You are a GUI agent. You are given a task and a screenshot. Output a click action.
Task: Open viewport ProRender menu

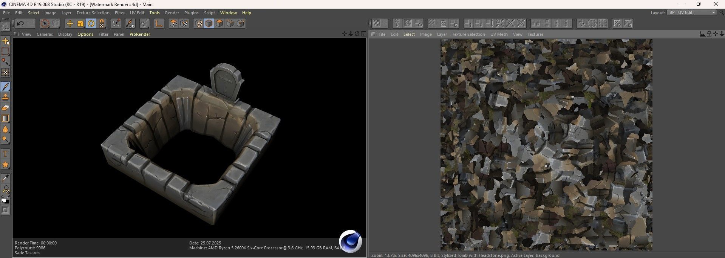click(x=140, y=34)
